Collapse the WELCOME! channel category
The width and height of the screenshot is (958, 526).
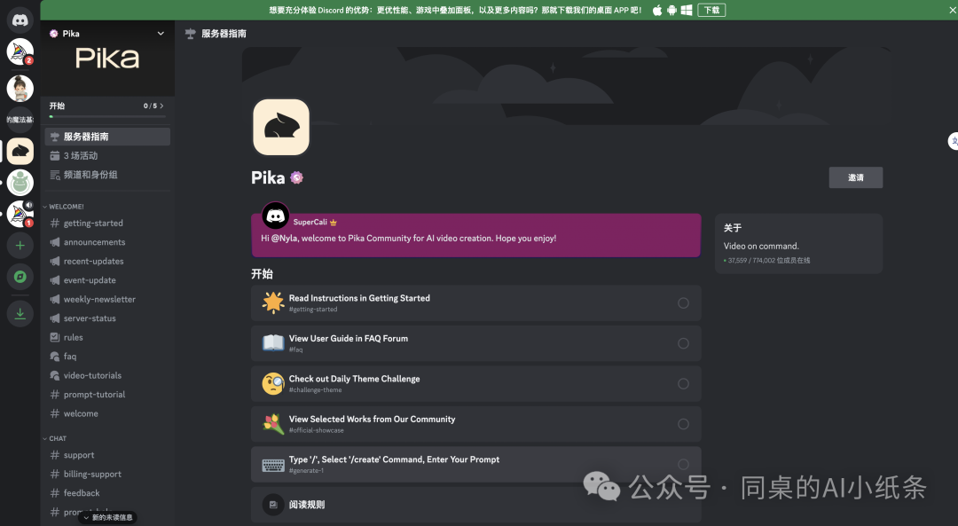coord(64,207)
